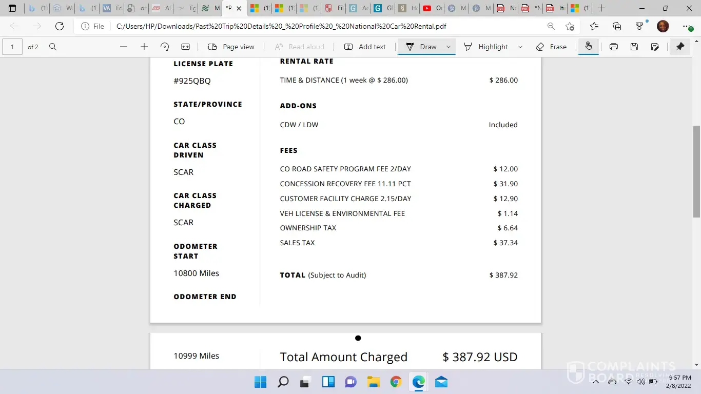Switch to the YouTube browser tab

[x=432, y=8]
